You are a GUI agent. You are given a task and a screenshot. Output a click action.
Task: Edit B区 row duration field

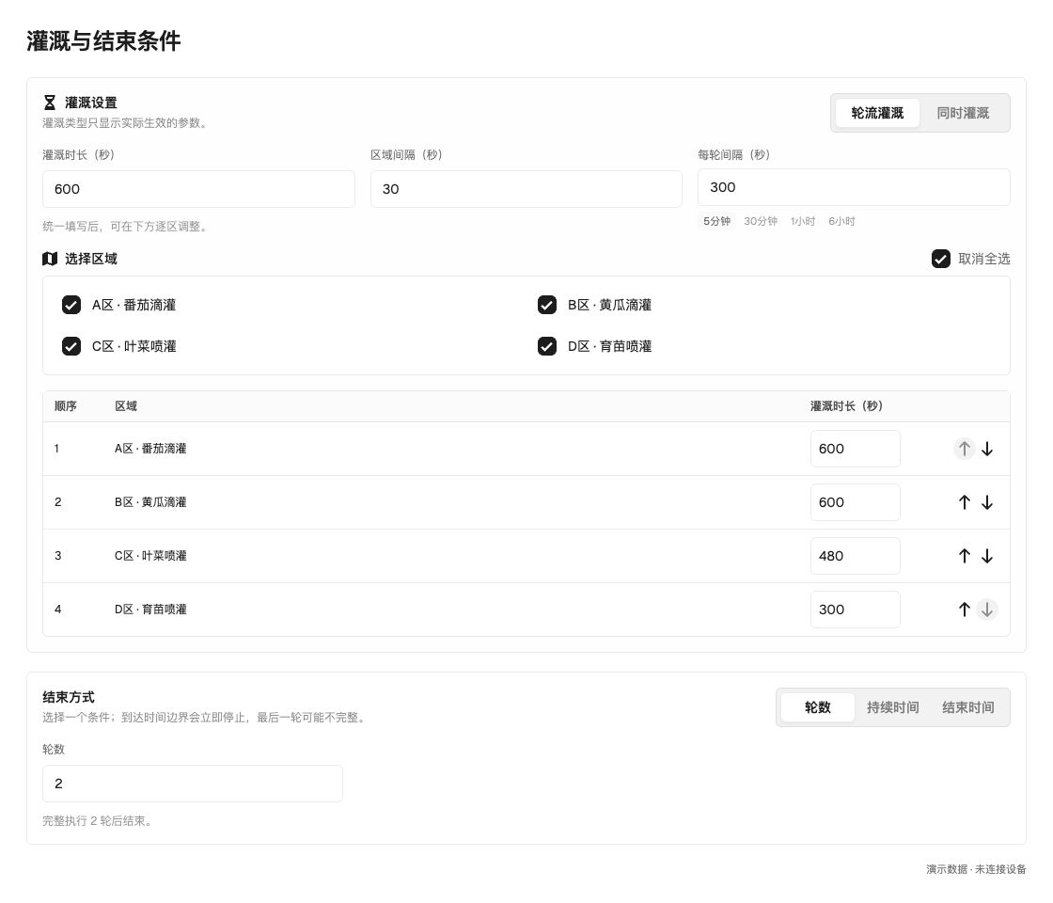(x=856, y=502)
